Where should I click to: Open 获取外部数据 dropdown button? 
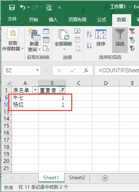tap(13, 40)
